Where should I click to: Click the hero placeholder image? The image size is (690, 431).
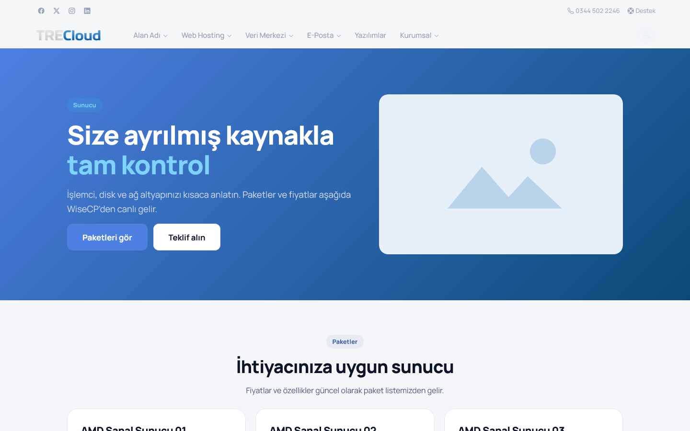coord(501,174)
